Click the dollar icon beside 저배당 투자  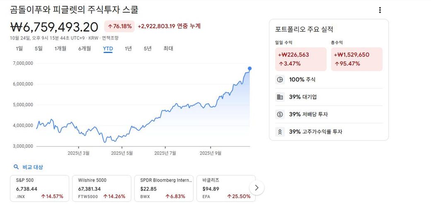(x=280, y=114)
